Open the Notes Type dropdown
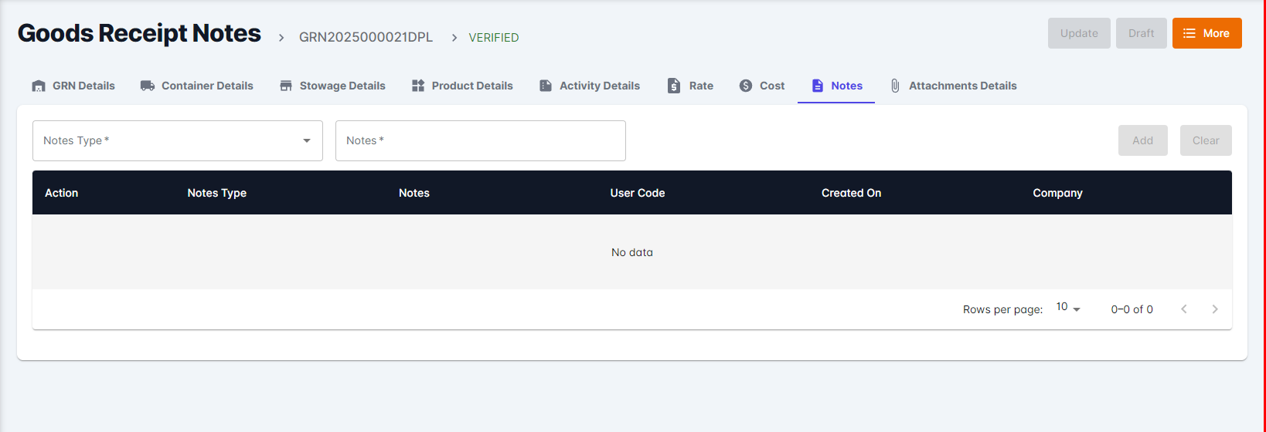 178,140
